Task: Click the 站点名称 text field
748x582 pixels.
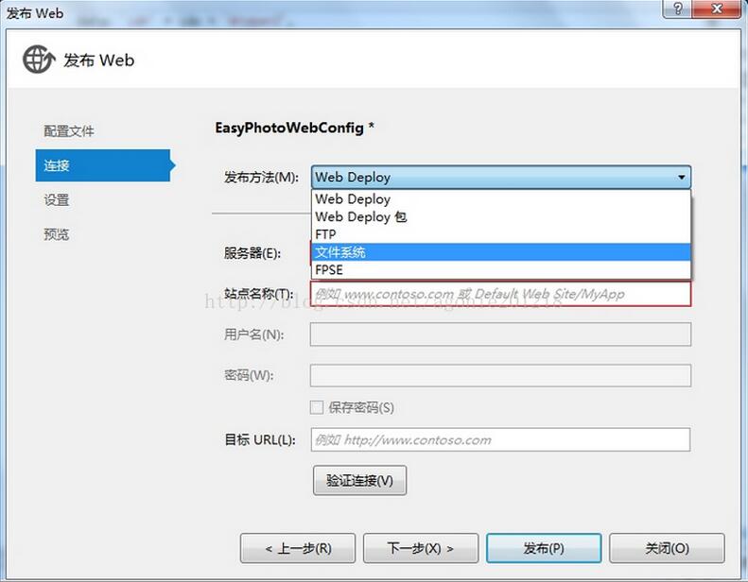Action: [500, 294]
